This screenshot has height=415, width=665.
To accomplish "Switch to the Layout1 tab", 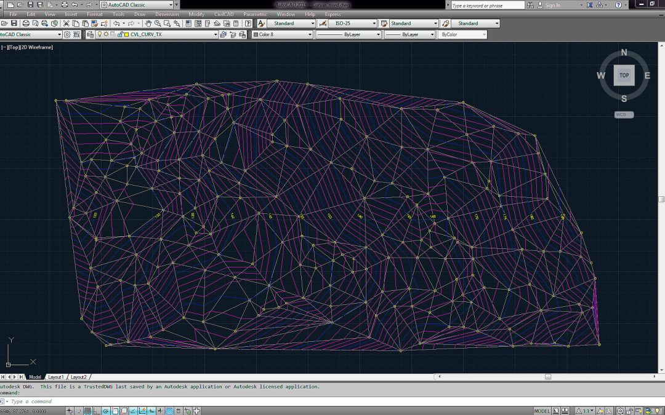I will [x=56, y=377].
